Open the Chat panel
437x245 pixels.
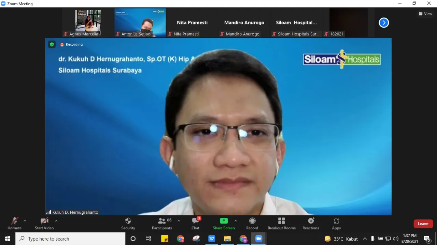[195, 224]
